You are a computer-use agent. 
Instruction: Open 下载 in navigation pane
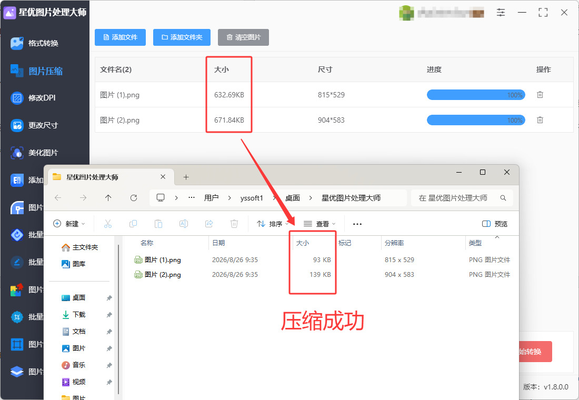point(74,315)
